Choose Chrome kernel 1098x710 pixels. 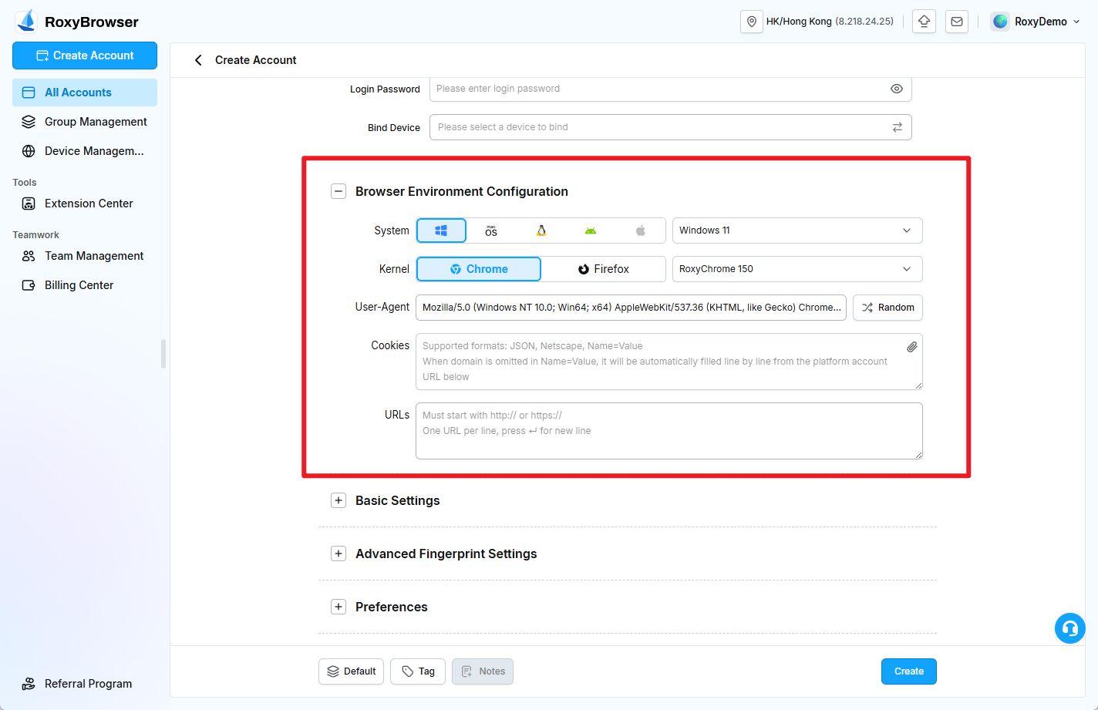pyautogui.click(x=479, y=269)
